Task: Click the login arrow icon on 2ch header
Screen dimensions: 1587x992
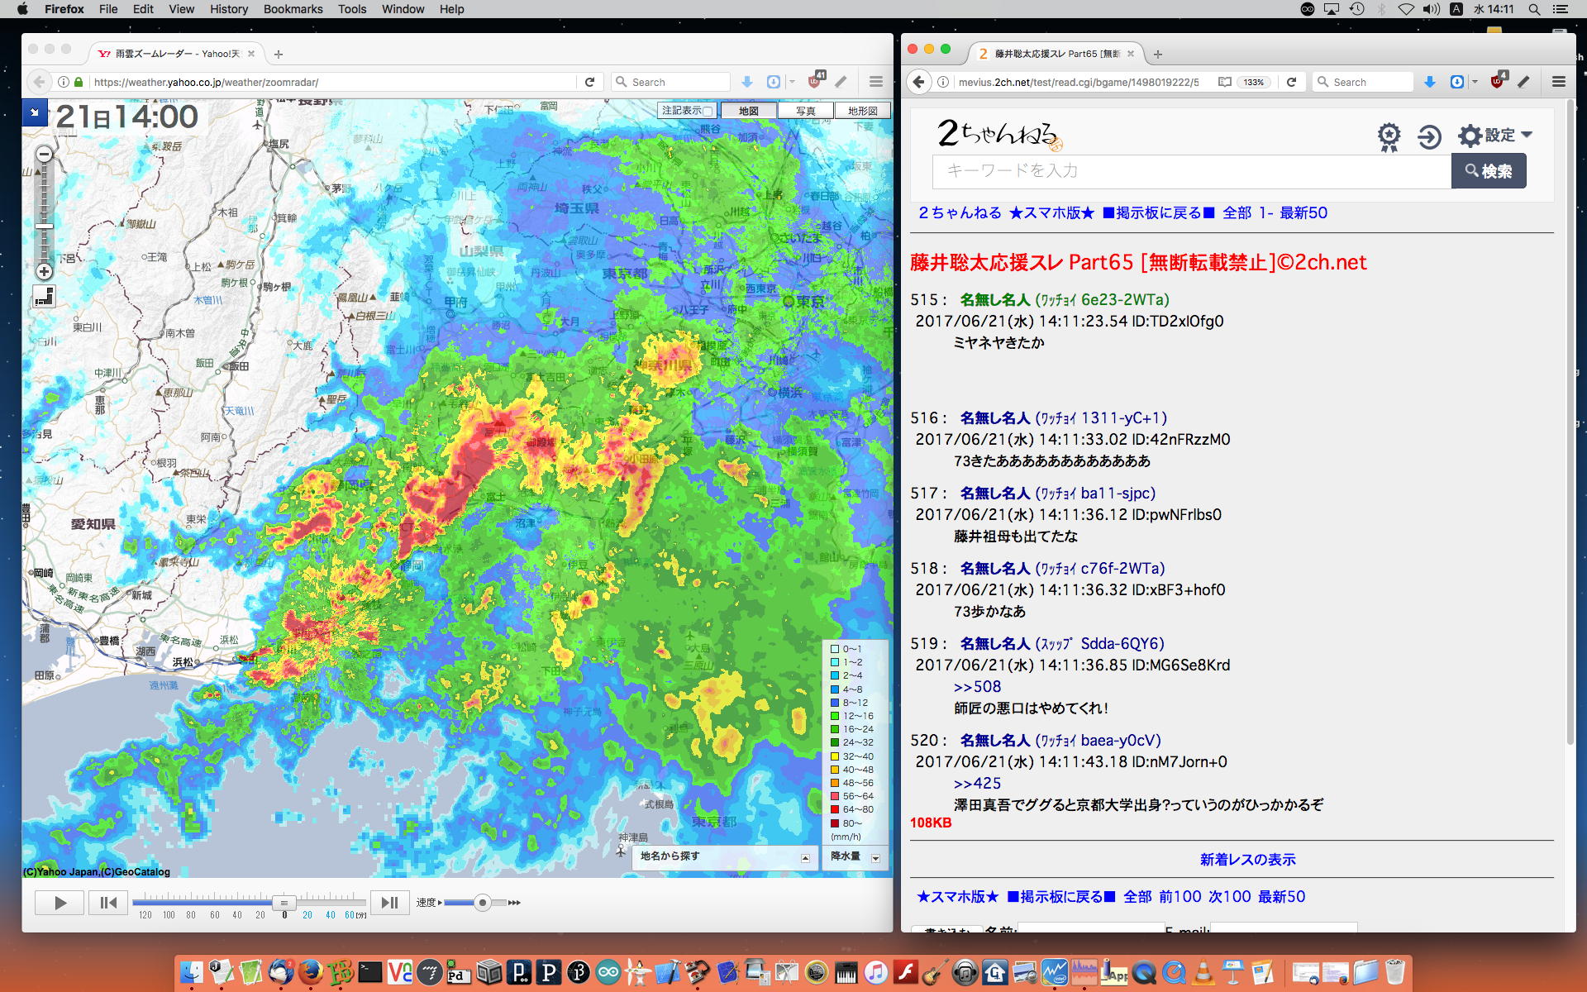Action: coord(1429,136)
